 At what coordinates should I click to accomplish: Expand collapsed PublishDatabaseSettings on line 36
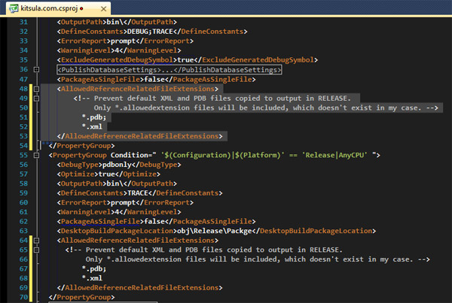pyautogui.click(x=36, y=70)
